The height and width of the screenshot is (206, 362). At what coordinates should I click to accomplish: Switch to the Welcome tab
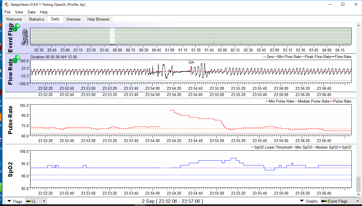[x=14, y=19]
